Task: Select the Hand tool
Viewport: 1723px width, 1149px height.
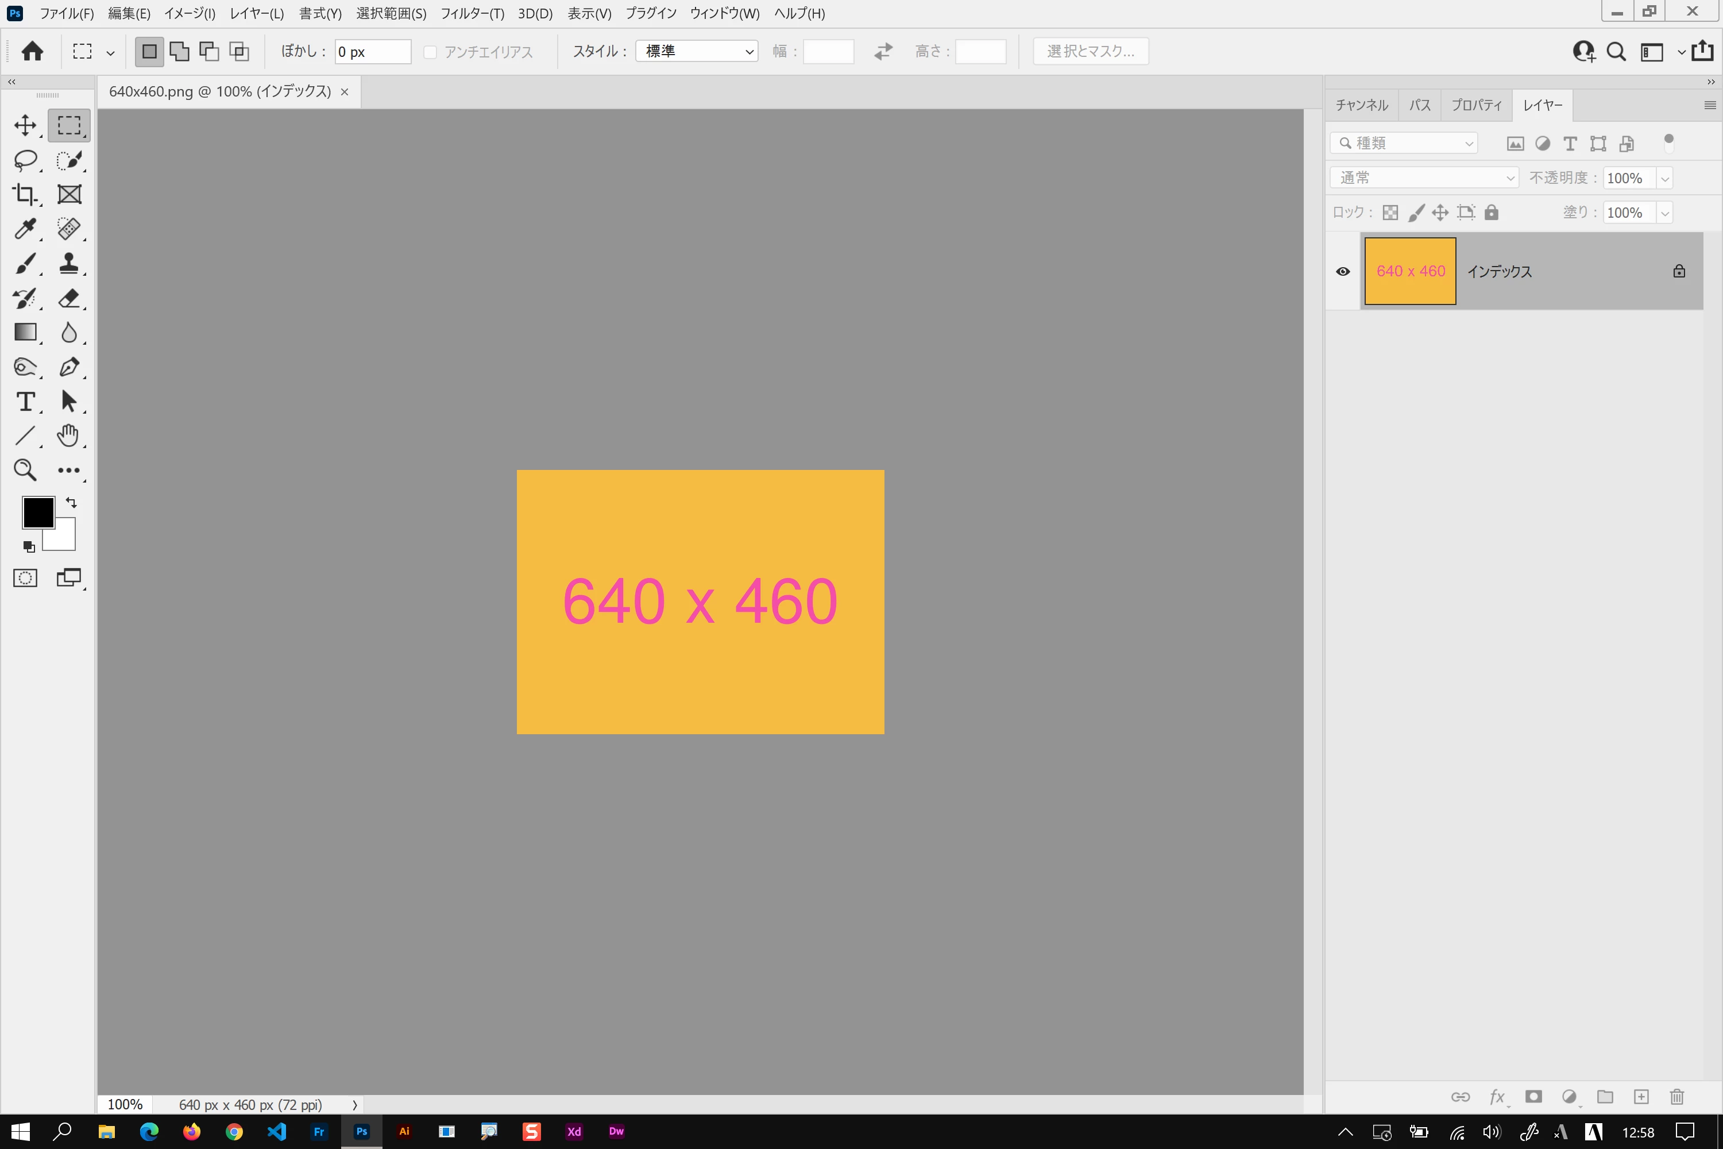Action: pos(68,436)
